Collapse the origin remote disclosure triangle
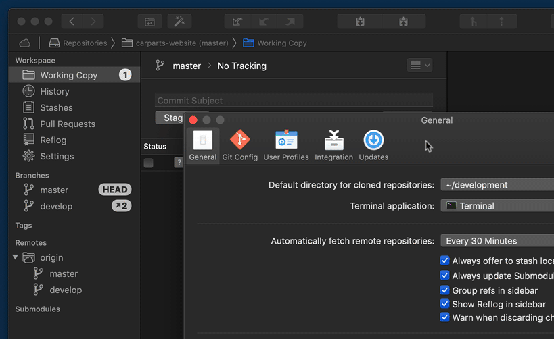Image resolution: width=554 pixels, height=339 pixels. point(15,257)
